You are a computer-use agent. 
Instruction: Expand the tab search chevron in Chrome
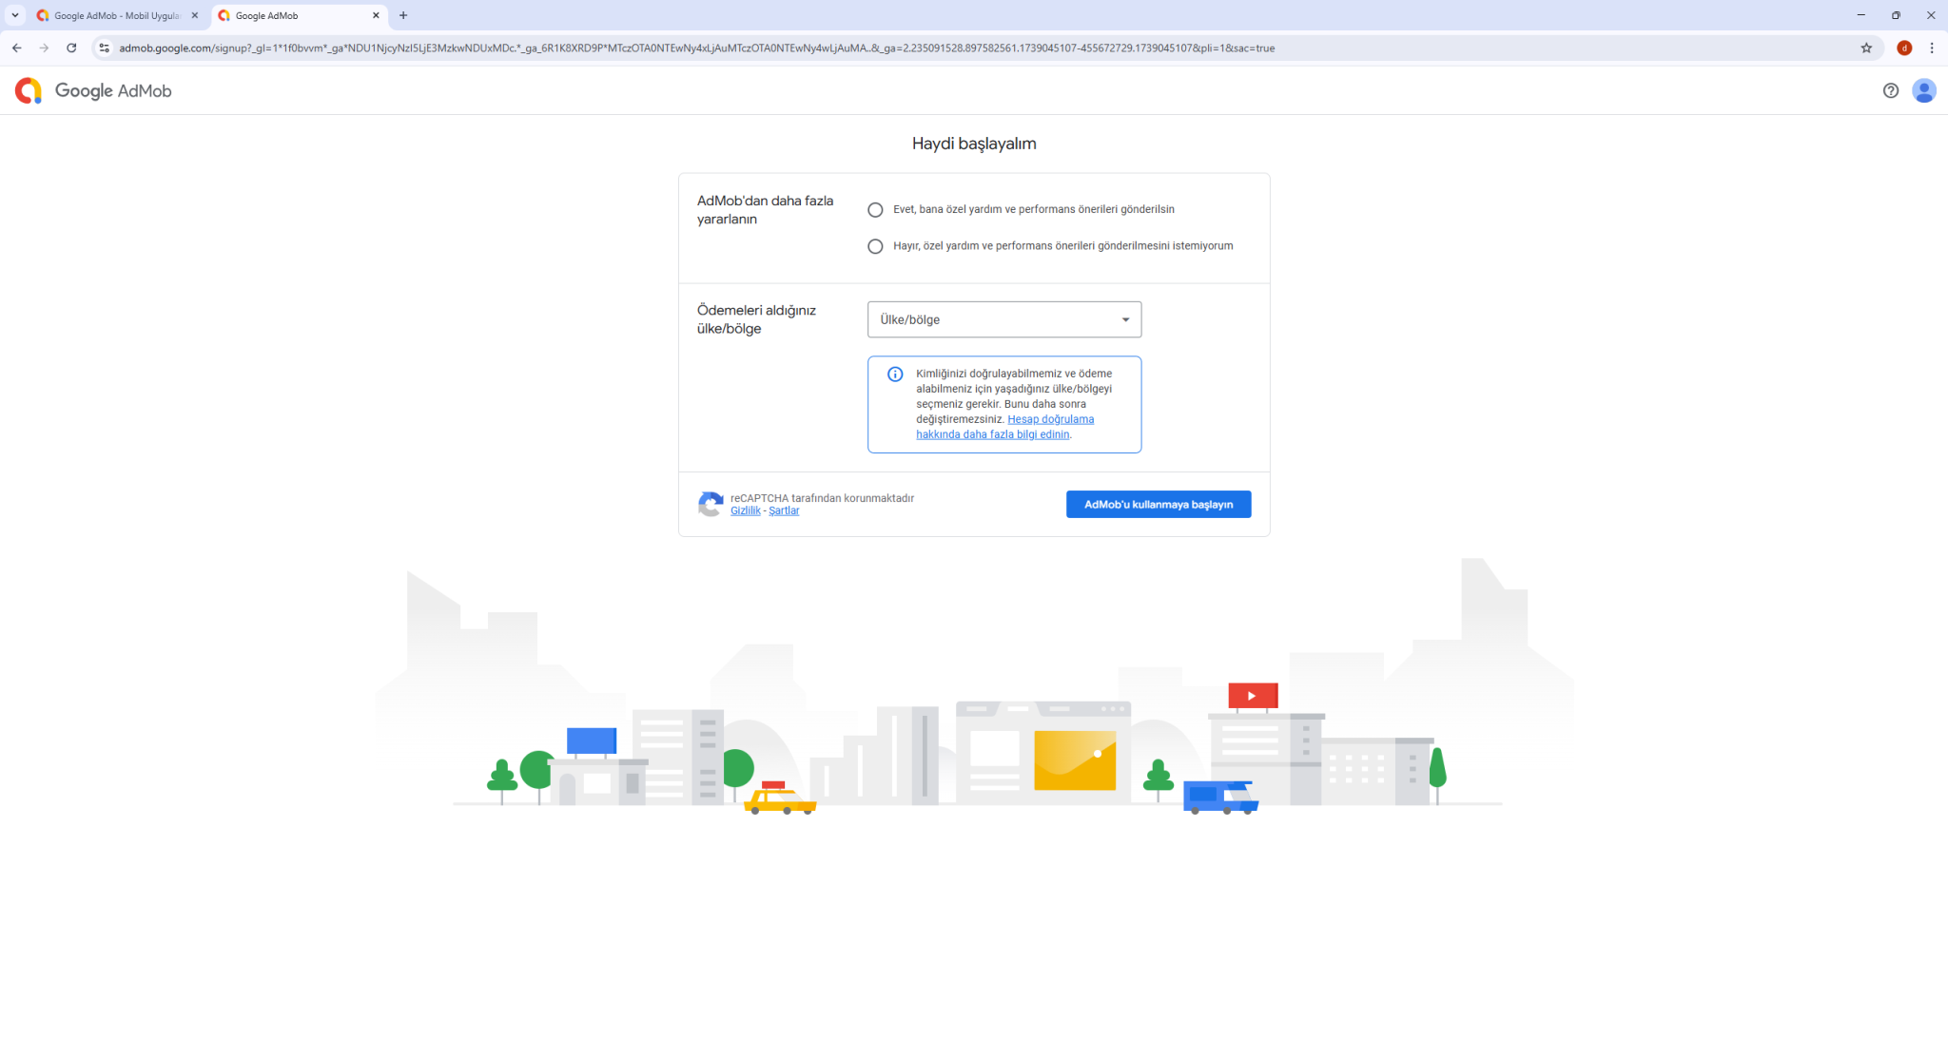15,15
